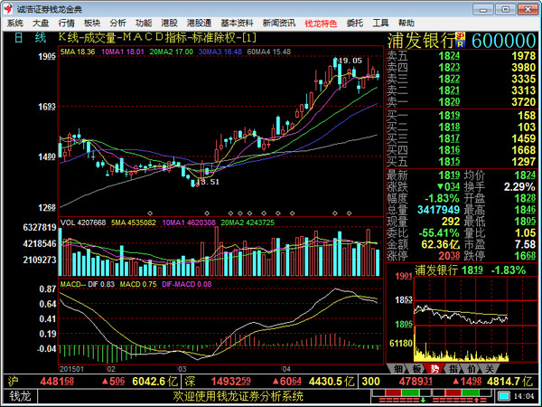Viewport: 542px width, 407px height.
Task: Click the 浦发银行 stock name header
Action: [421, 41]
